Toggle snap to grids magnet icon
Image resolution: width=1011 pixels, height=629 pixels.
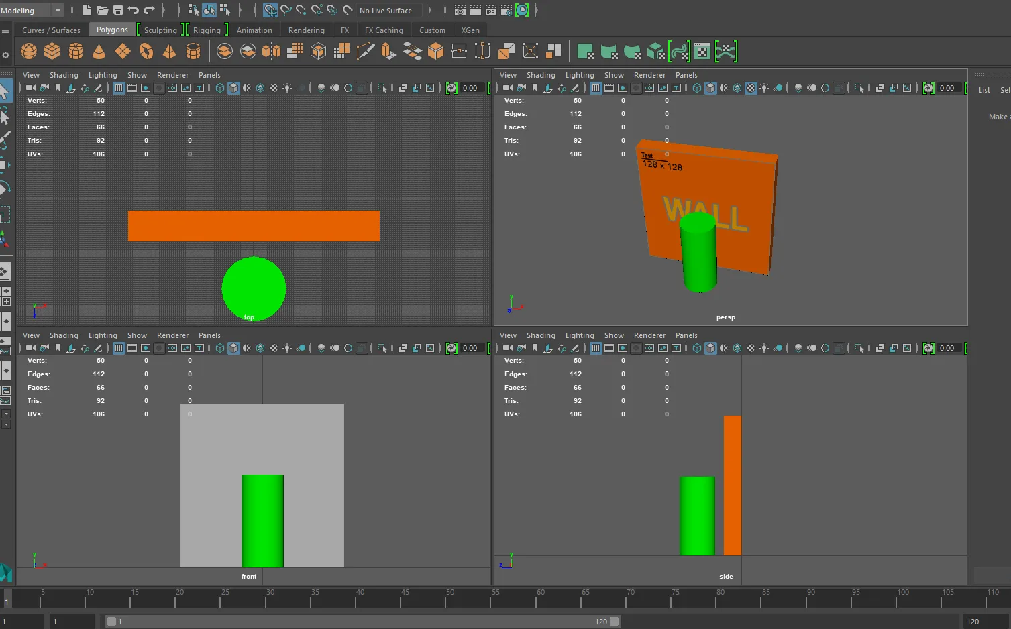click(270, 10)
